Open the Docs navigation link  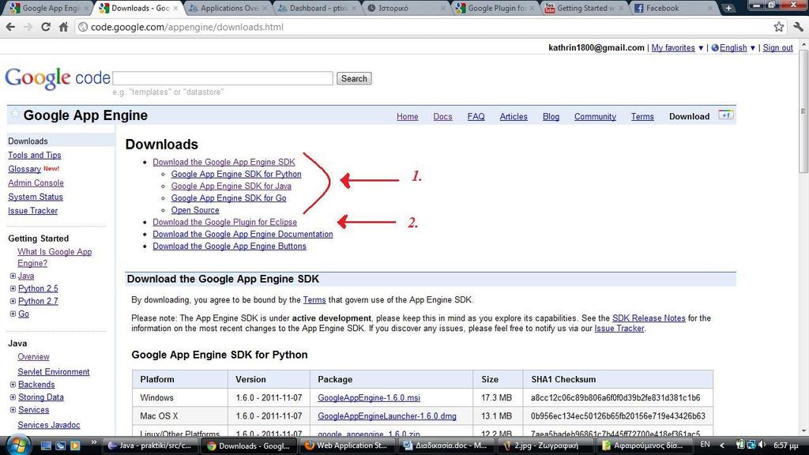(x=442, y=117)
